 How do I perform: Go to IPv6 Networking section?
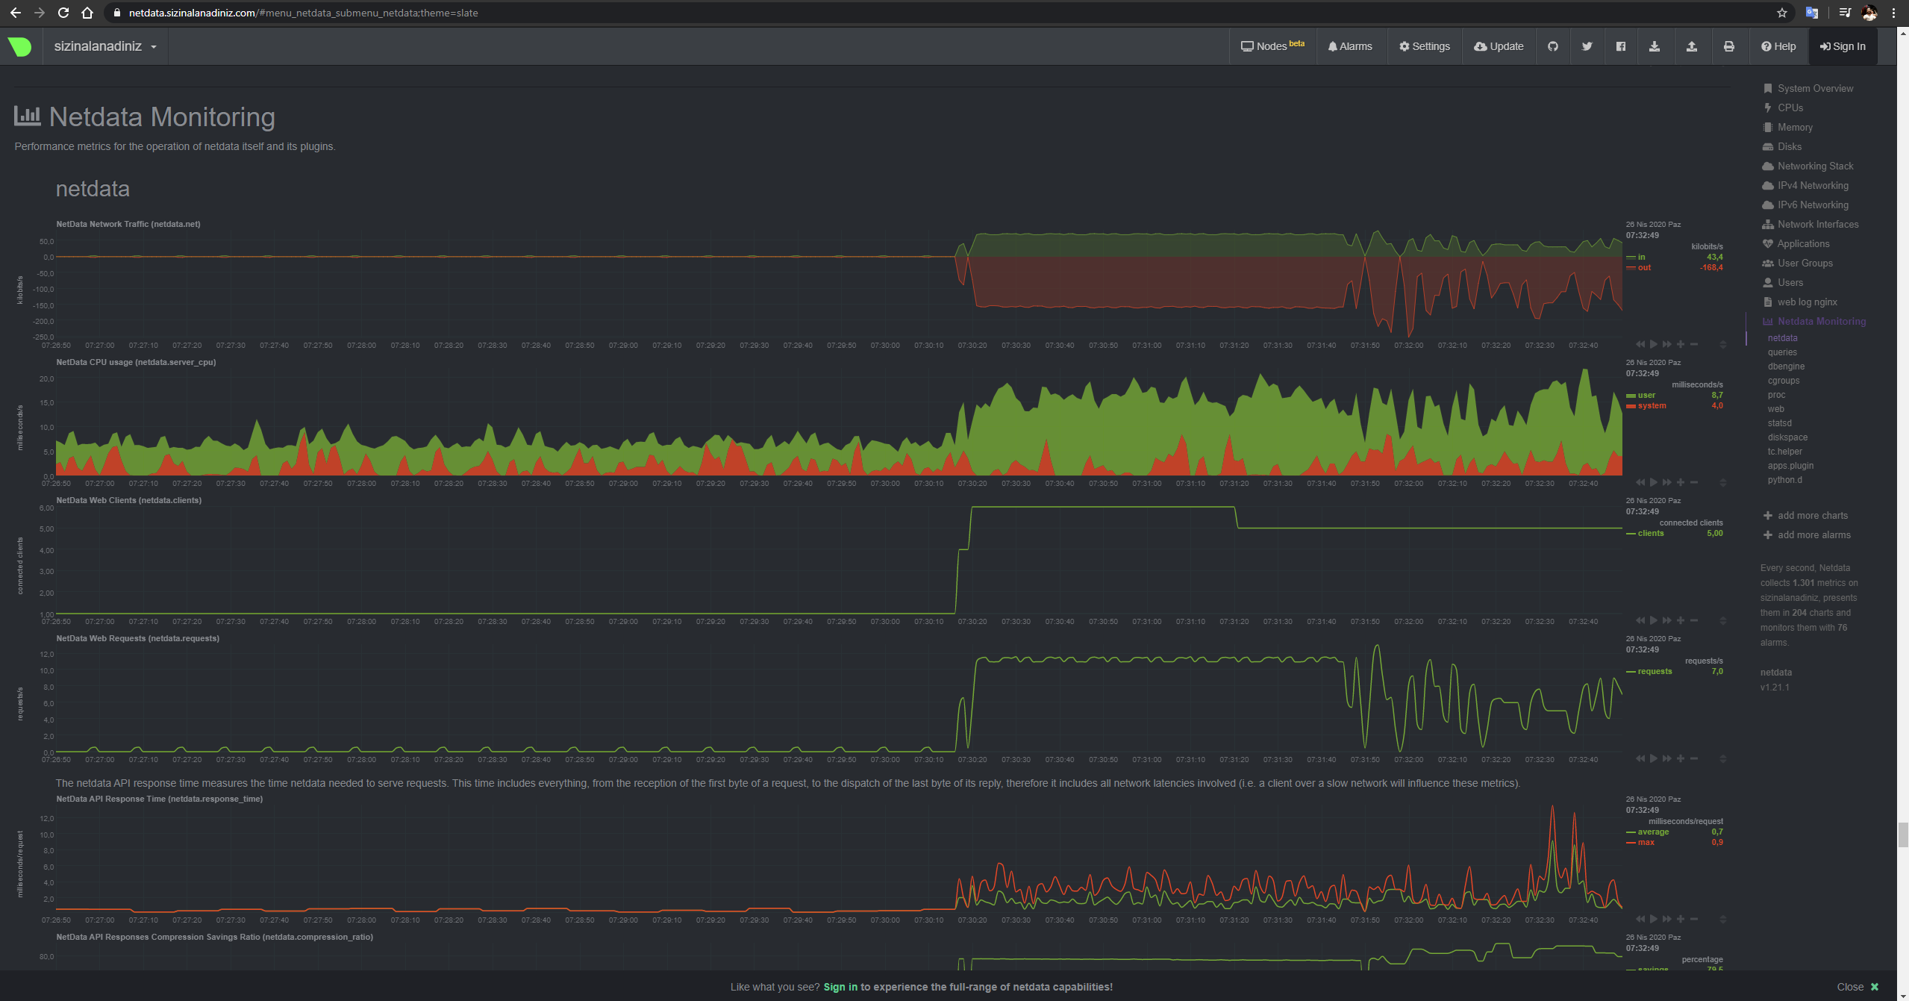[x=1813, y=205]
